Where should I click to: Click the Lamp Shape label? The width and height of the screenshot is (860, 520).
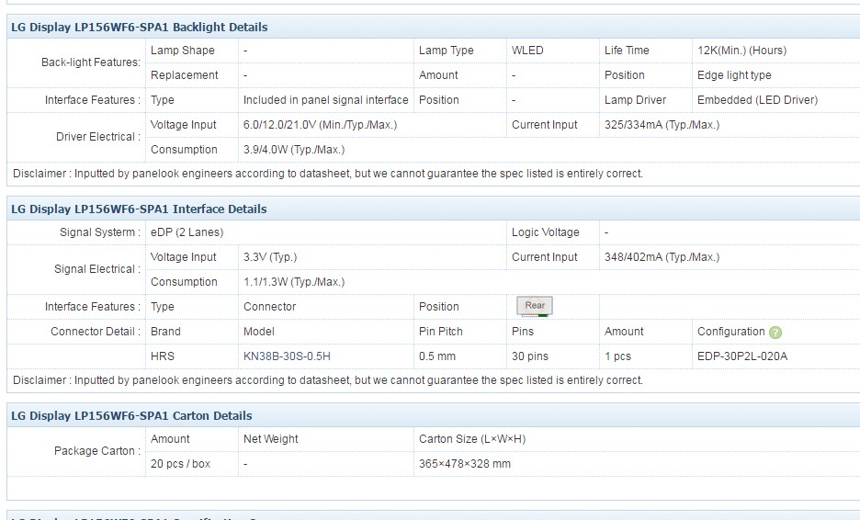click(183, 51)
